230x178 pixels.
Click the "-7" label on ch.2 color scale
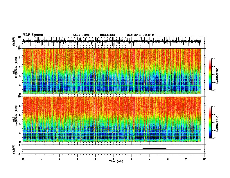click(214, 138)
